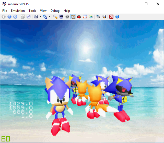Expand the load state dropdown arrow
The image size is (164, 143).
pyautogui.click(x=49, y=17)
